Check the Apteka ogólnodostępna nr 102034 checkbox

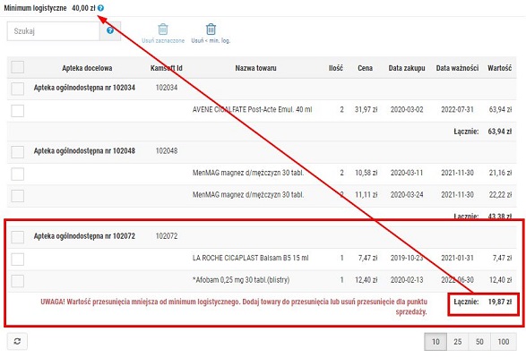click(17, 89)
